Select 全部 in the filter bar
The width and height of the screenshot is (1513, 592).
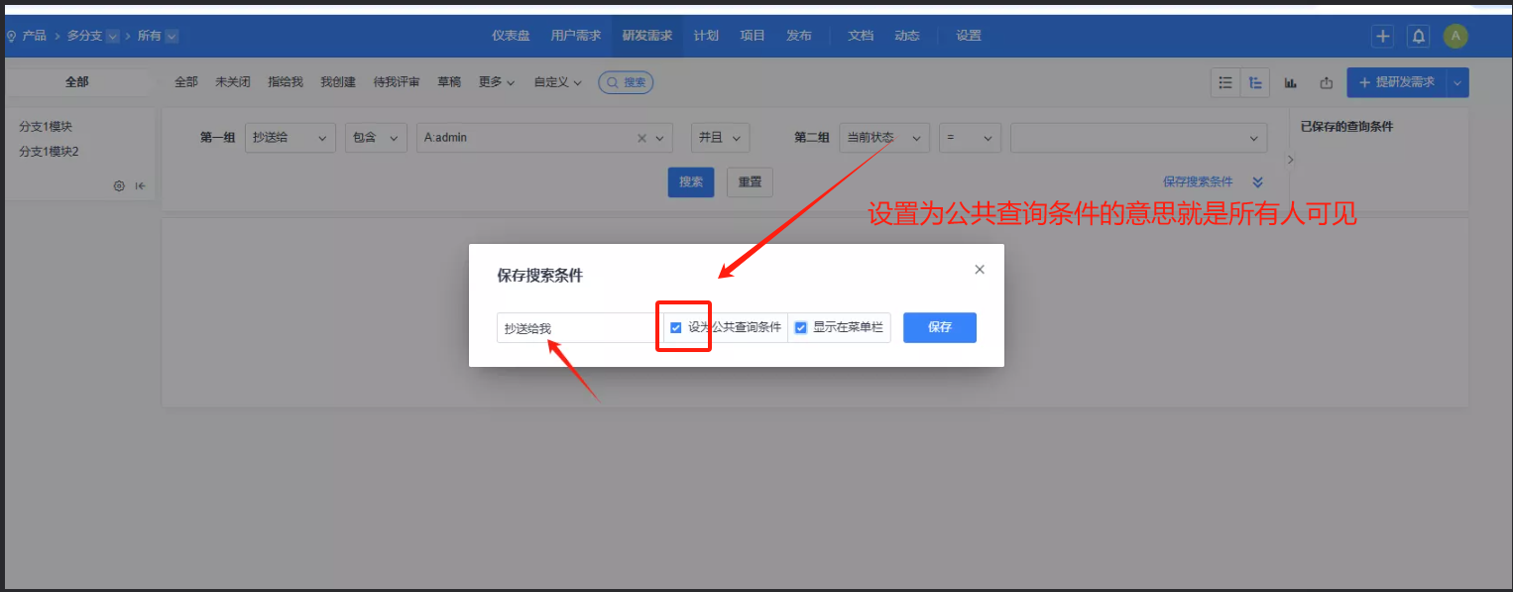(186, 82)
